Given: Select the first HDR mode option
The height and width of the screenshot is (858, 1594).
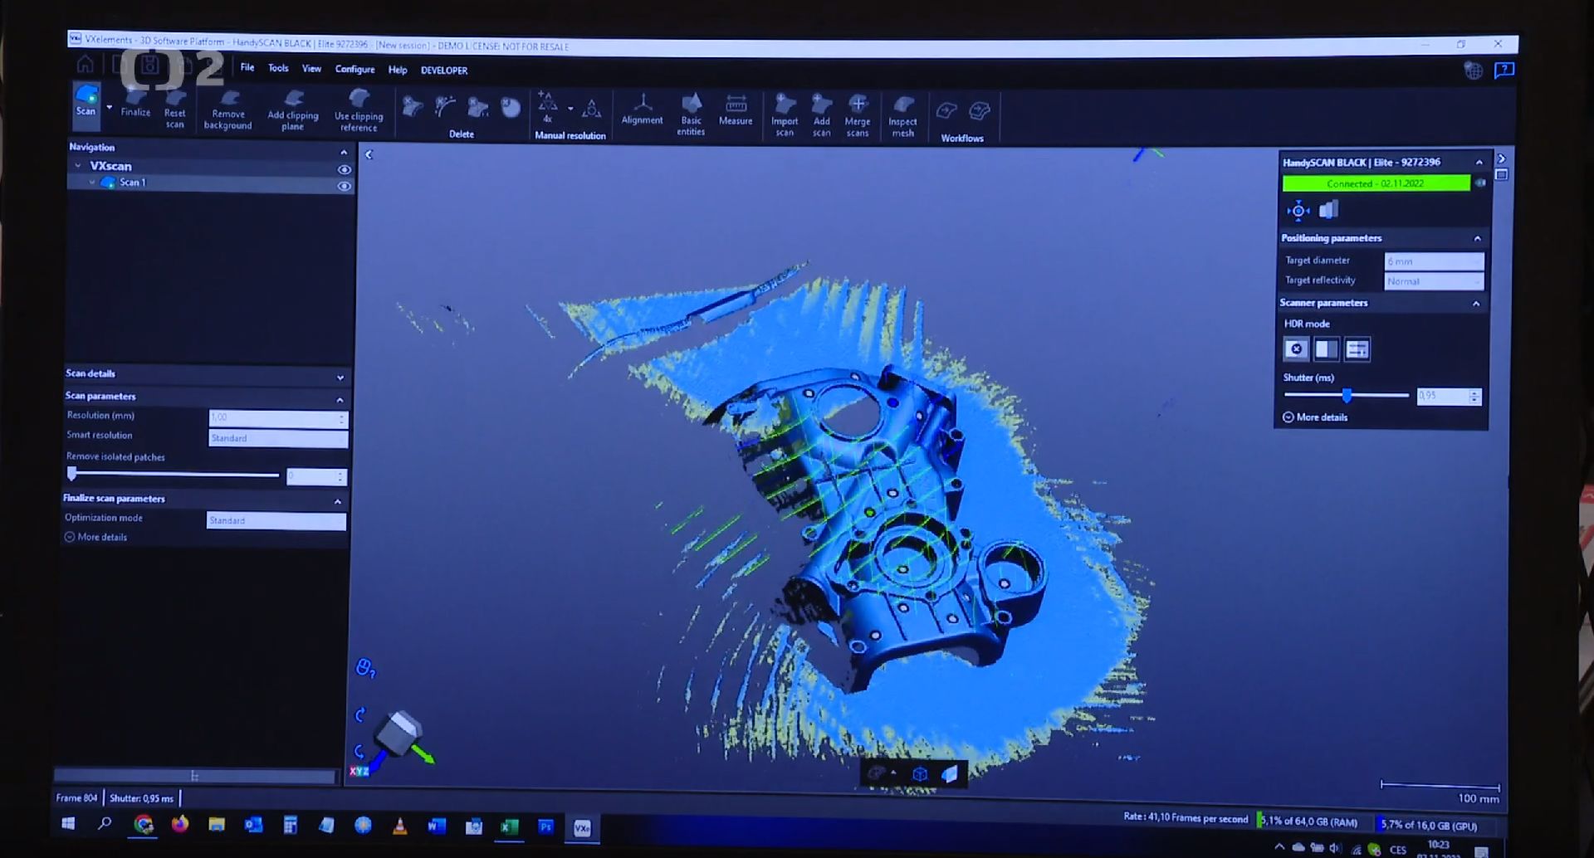Looking at the screenshot, I should pos(1296,349).
